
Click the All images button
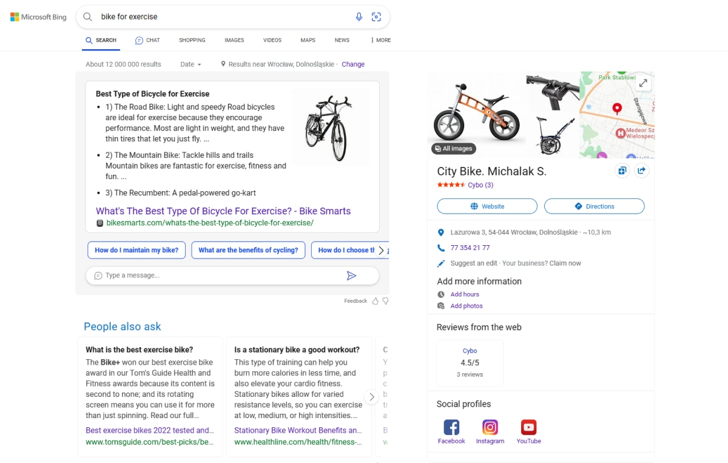tap(453, 149)
